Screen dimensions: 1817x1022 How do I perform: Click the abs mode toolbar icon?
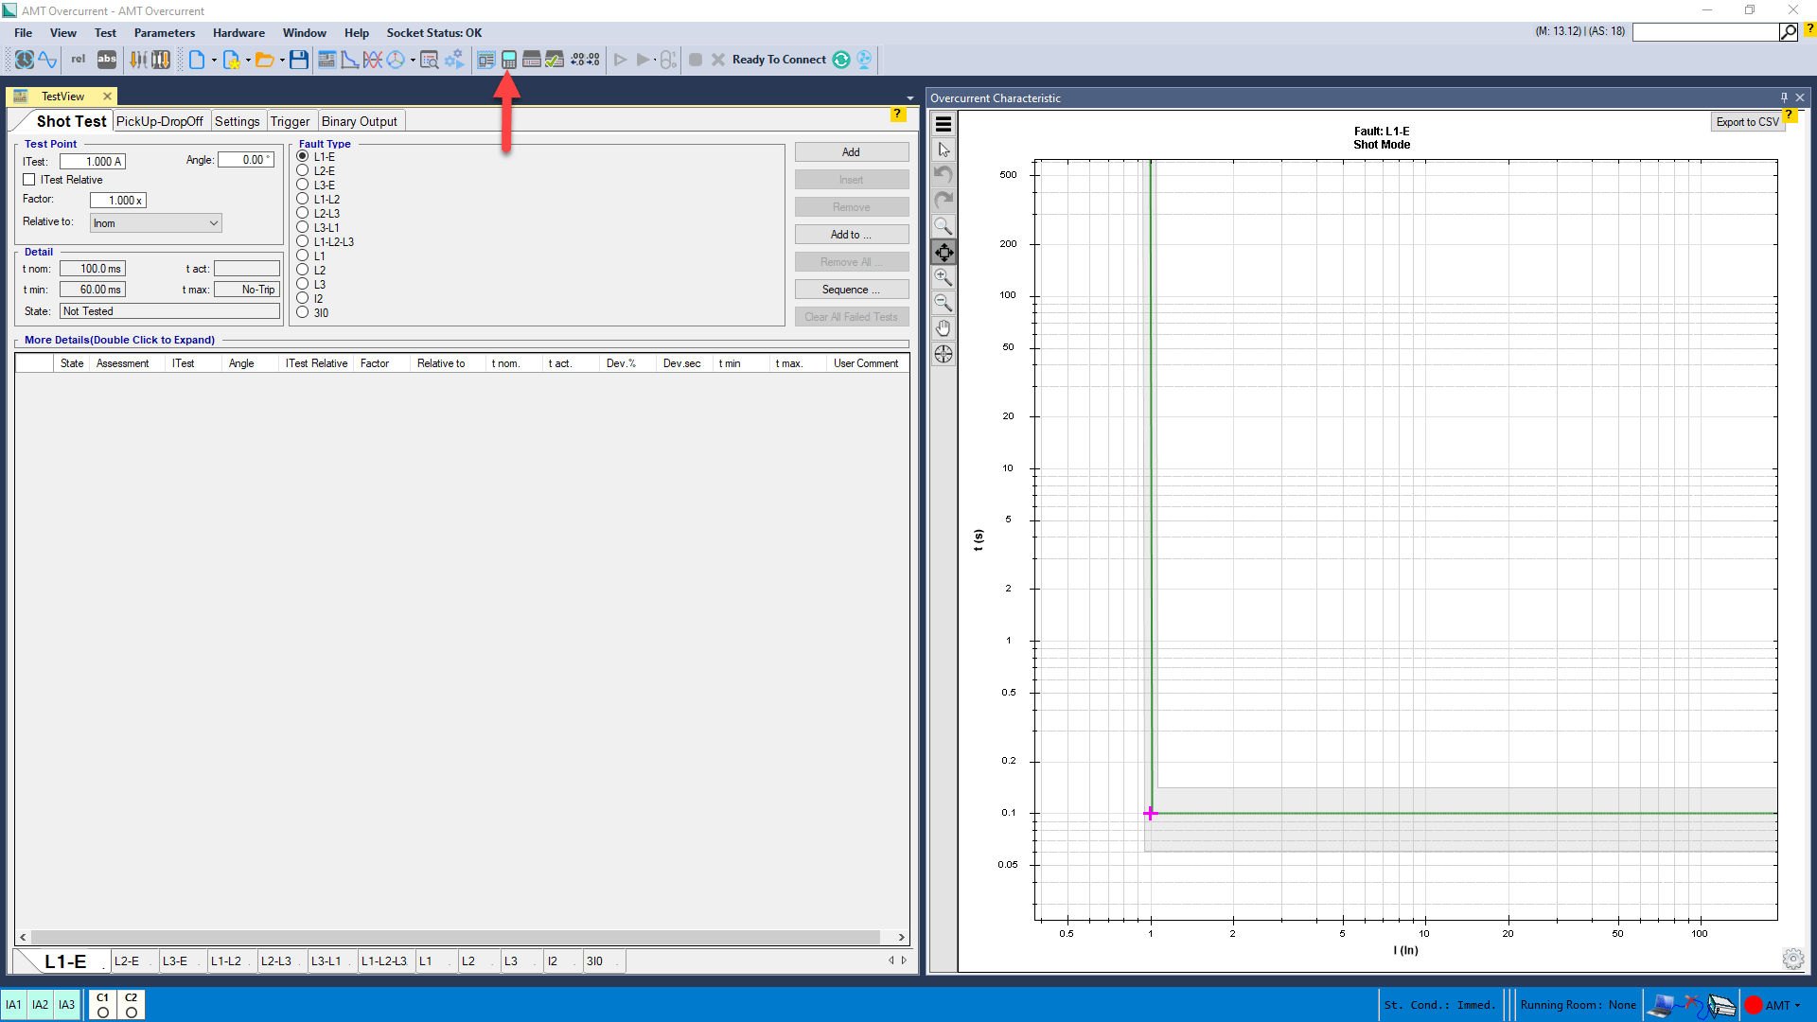(107, 60)
